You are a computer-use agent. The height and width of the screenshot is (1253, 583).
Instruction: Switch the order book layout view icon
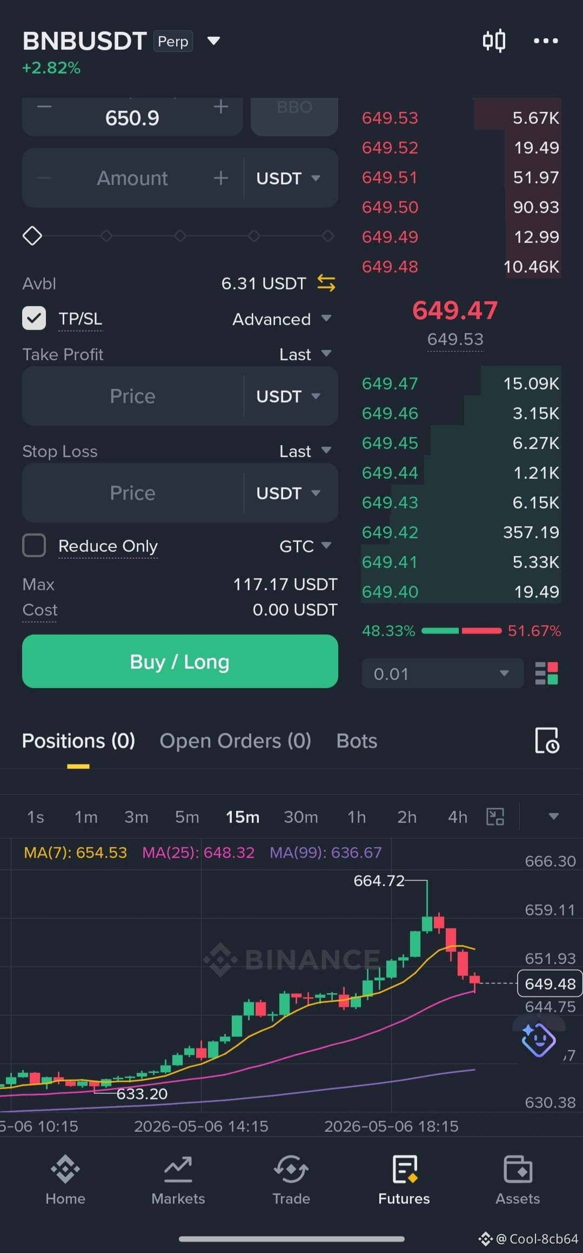point(546,674)
